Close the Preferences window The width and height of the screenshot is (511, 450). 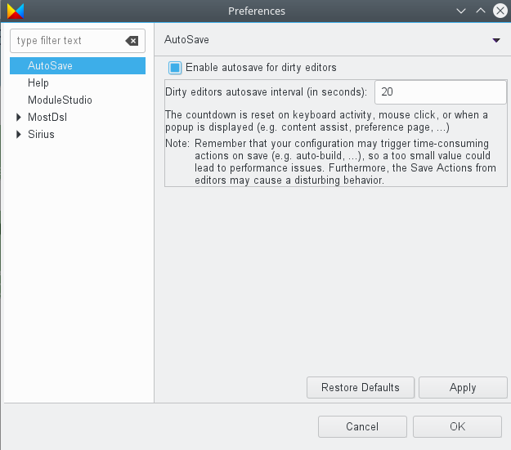(x=500, y=11)
